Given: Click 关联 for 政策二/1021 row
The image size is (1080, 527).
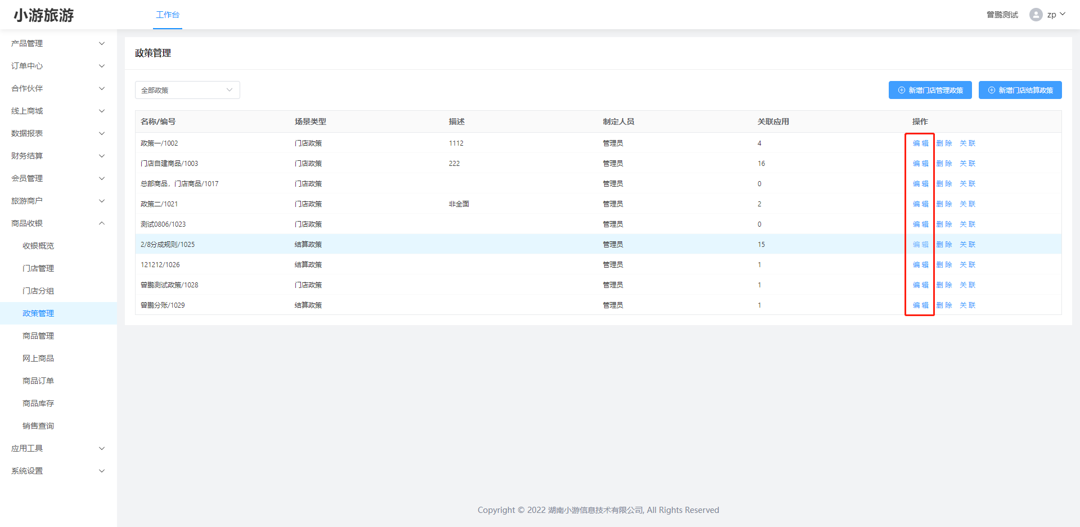Looking at the screenshot, I should tap(967, 204).
